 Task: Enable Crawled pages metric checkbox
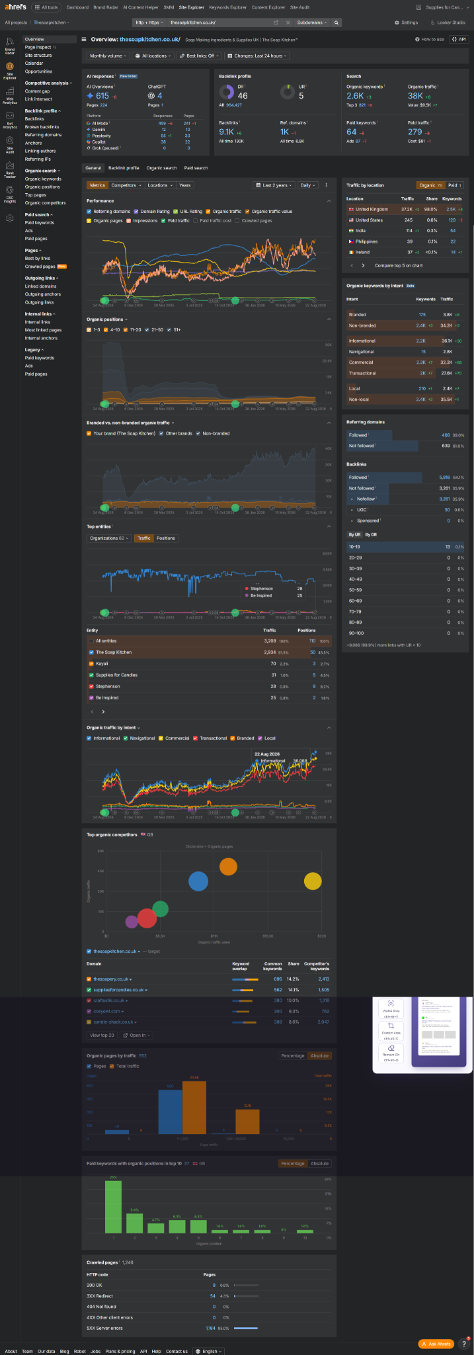237,220
